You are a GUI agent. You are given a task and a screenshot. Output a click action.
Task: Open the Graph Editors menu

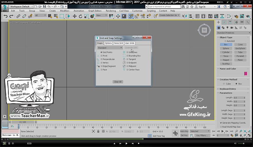tap(95, 11)
